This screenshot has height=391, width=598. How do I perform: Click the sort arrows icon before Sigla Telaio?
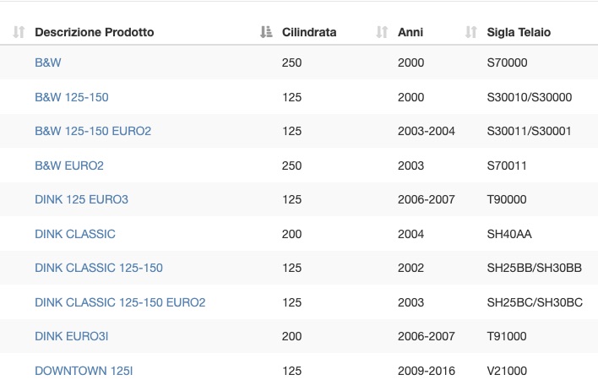[x=471, y=32]
